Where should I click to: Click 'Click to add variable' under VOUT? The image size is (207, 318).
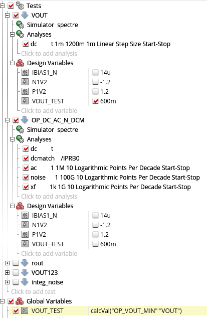pyautogui.click(x=49, y=110)
